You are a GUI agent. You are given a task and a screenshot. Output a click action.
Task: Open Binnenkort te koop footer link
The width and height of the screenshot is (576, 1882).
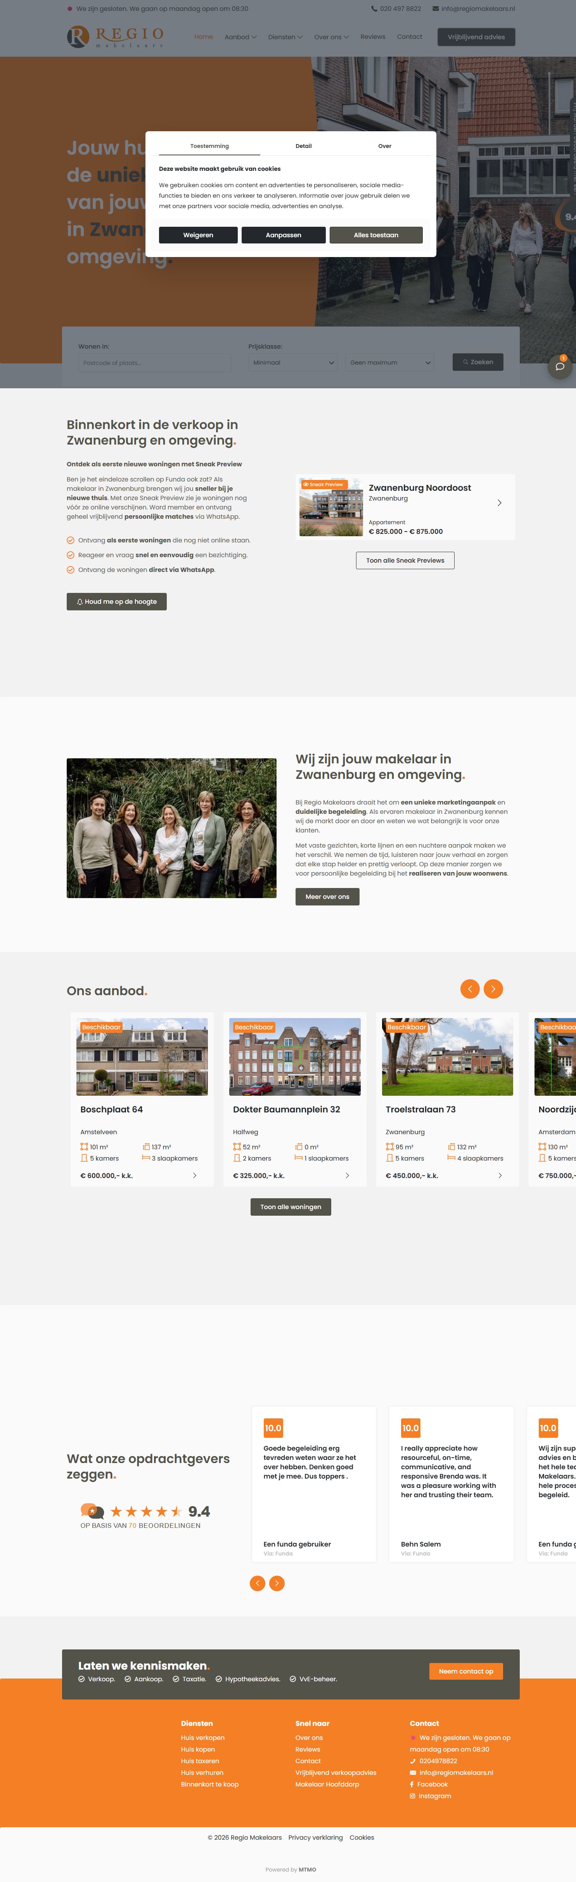[209, 1784]
